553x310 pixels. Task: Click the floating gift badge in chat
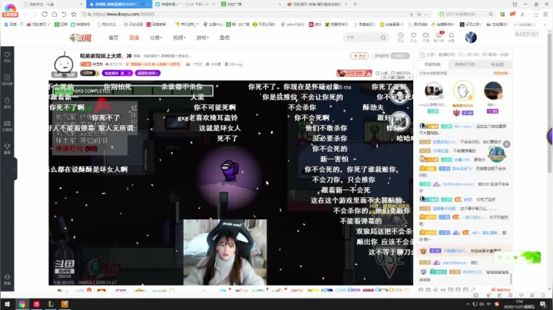click(x=497, y=154)
